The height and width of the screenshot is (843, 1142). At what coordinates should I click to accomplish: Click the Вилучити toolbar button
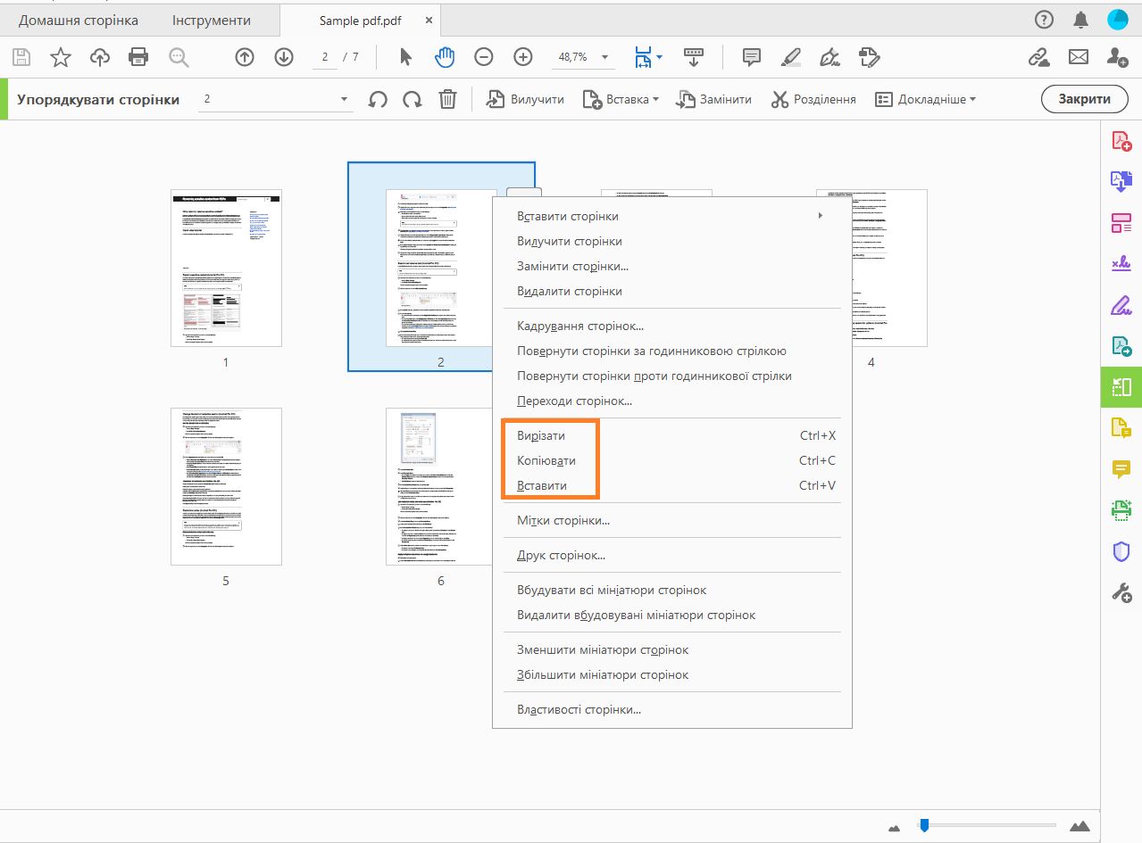click(x=525, y=99)
